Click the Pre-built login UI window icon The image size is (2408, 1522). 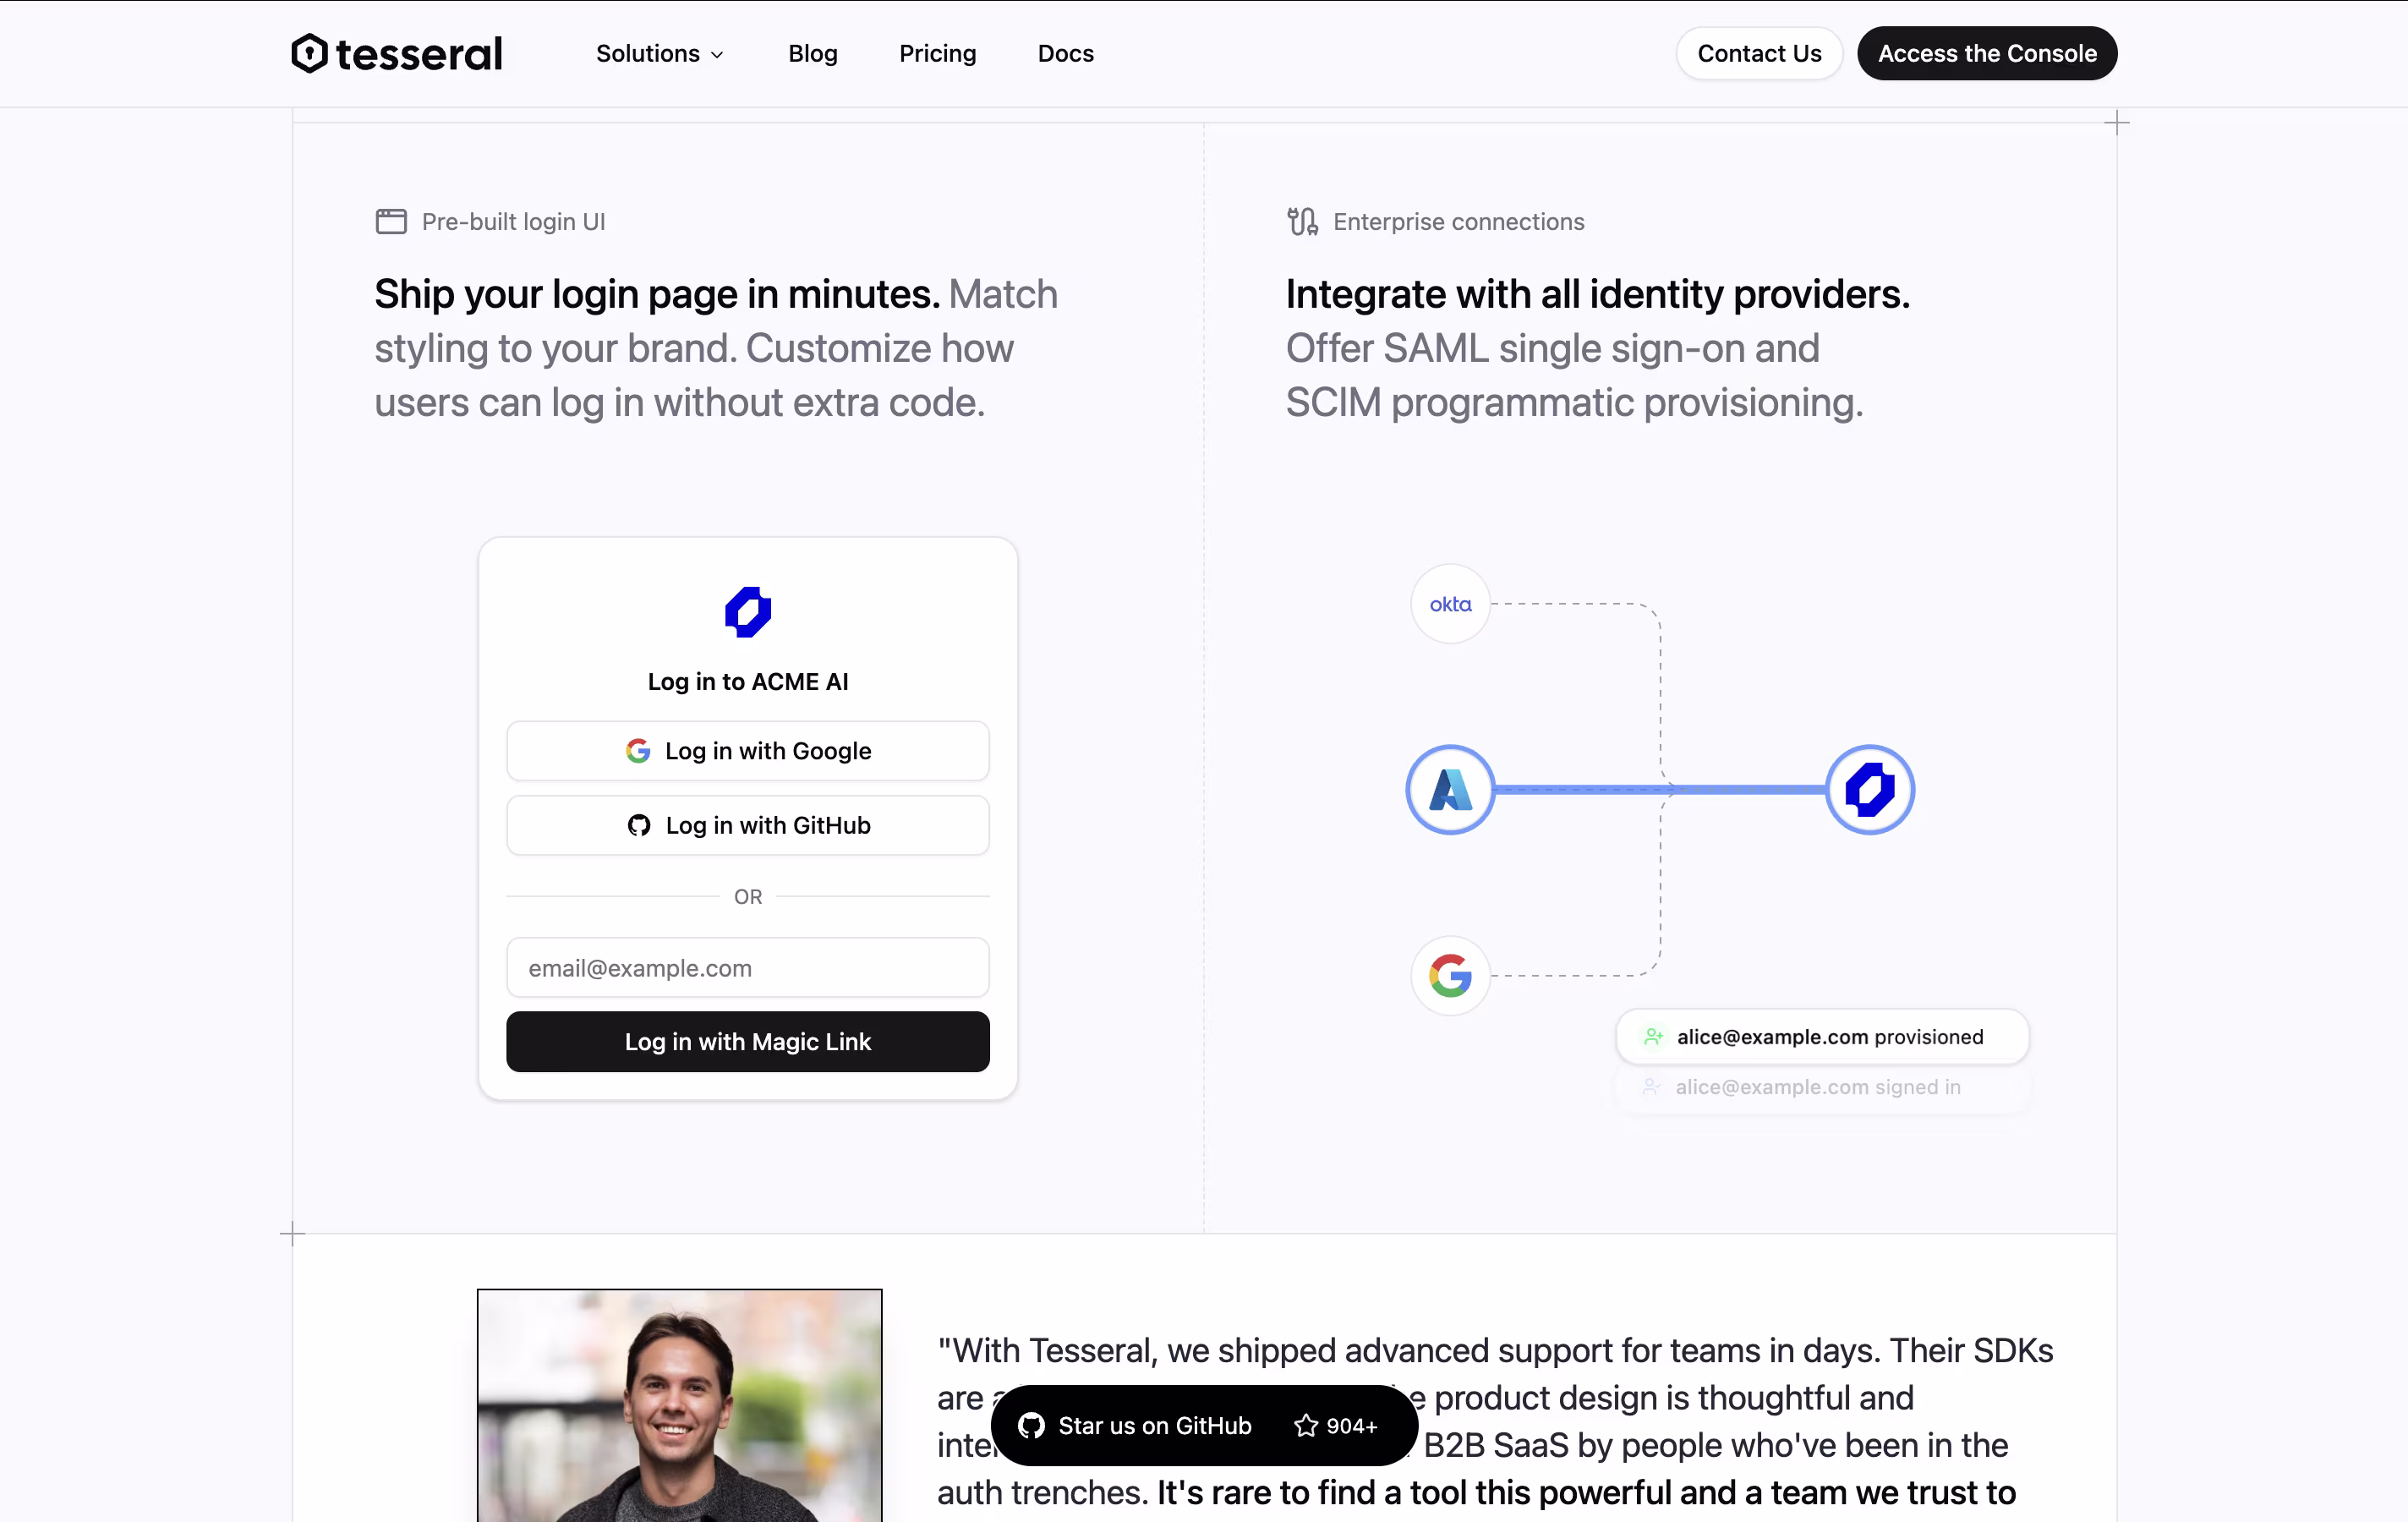pos(390,221)
